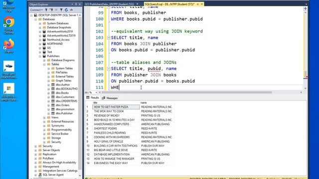Image resolution: width=319 pixels, height=179 pixels.
Task: Expand the dbo.Author table node
Action: coord(49,85)
